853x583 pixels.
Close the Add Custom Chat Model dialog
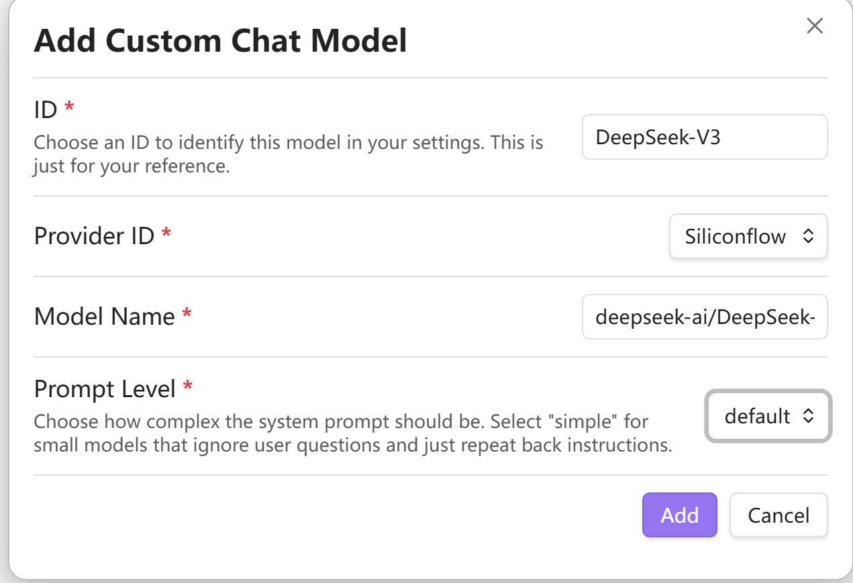click(814, 26)
